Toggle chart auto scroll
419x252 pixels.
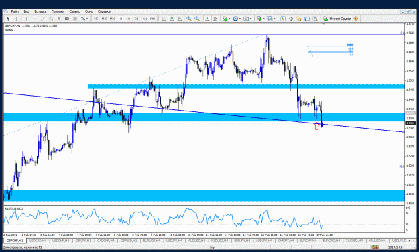[x=207, y=19]
